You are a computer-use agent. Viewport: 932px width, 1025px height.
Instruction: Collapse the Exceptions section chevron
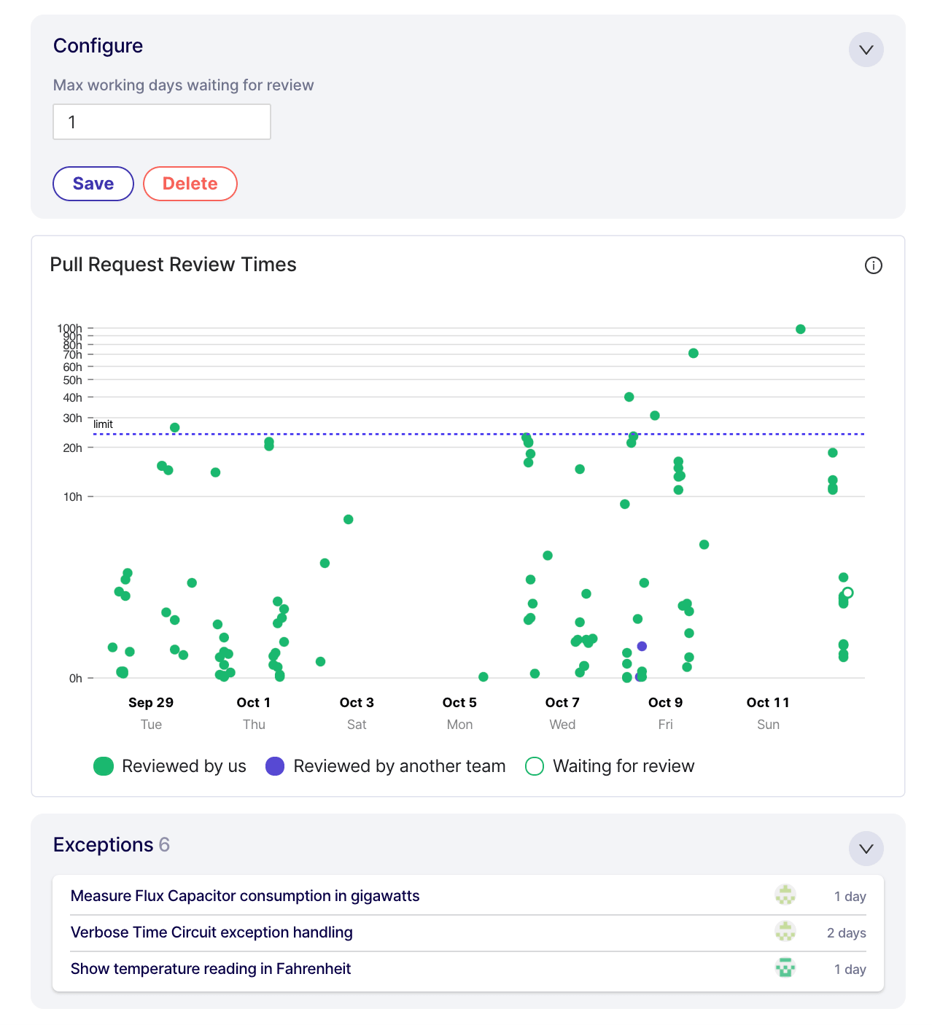(x=866, y=849)
